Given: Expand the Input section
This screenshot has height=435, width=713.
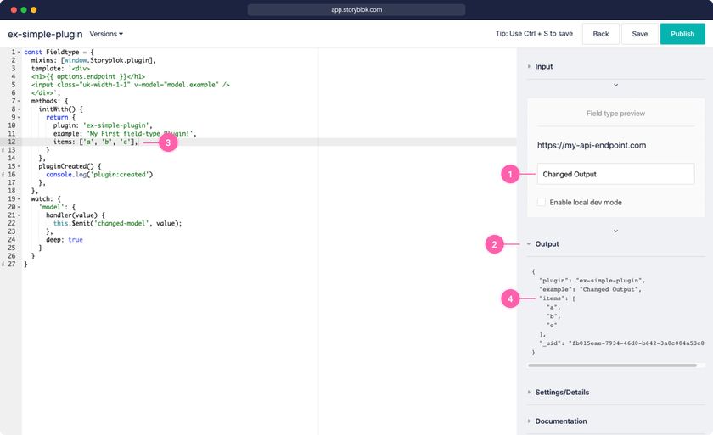Looking at the screenshot, I should [543, 66].
